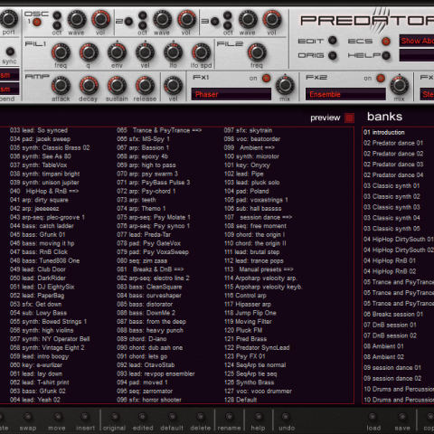Select preset 049 lead: Club Door
The image size is (434, 434).
[x=38, y=269]
